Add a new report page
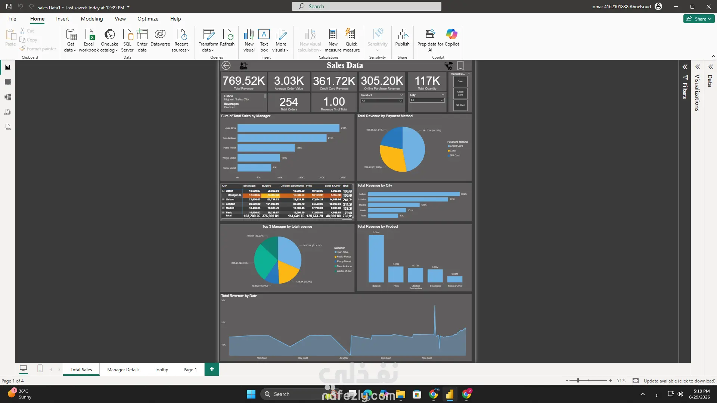Viewport: 717px width, 403px height. [212, 369]
